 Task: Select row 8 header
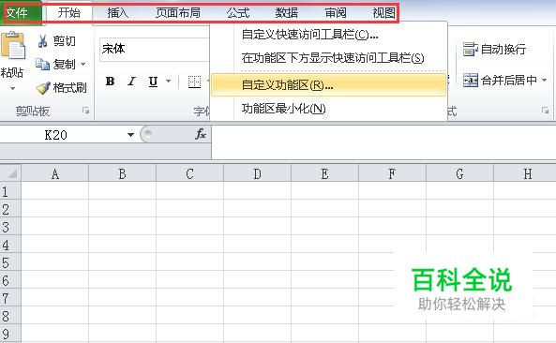[x=10, y=316]
